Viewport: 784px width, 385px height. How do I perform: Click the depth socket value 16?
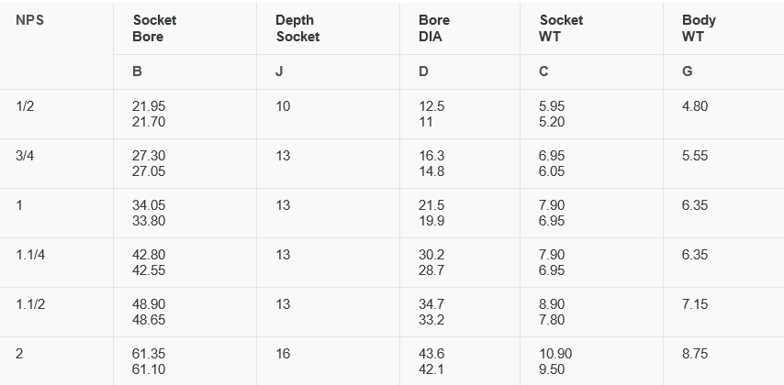click(283, 354)
